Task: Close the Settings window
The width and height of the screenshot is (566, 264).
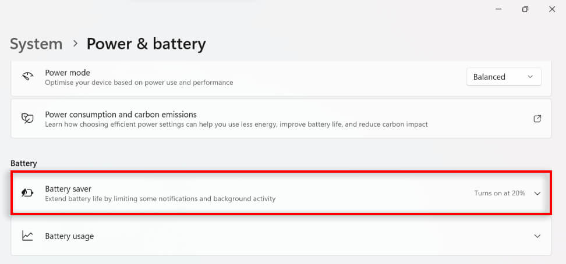Action: (551, 9)
